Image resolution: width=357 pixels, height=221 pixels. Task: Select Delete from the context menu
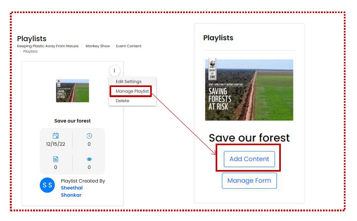tap(122, 101)
